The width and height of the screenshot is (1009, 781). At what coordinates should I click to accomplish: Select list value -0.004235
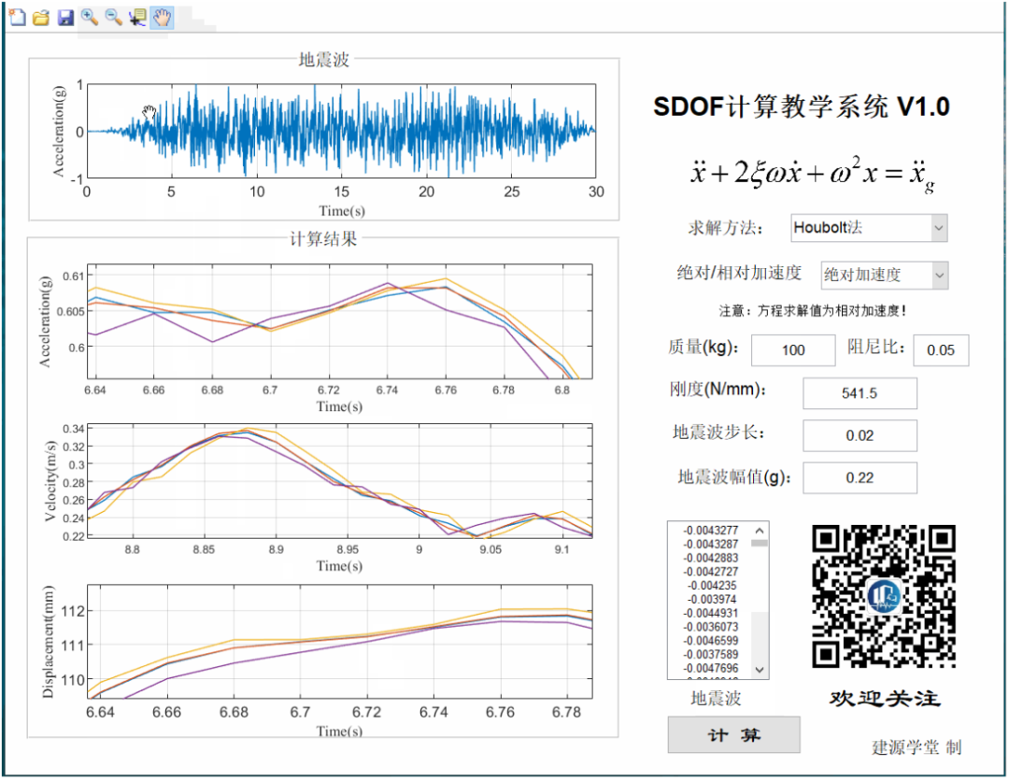[x=712, y=586]
